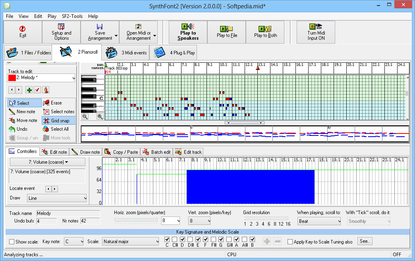
Task: Open the File menu
Action: pyautogui.click(x=10, y=16)
